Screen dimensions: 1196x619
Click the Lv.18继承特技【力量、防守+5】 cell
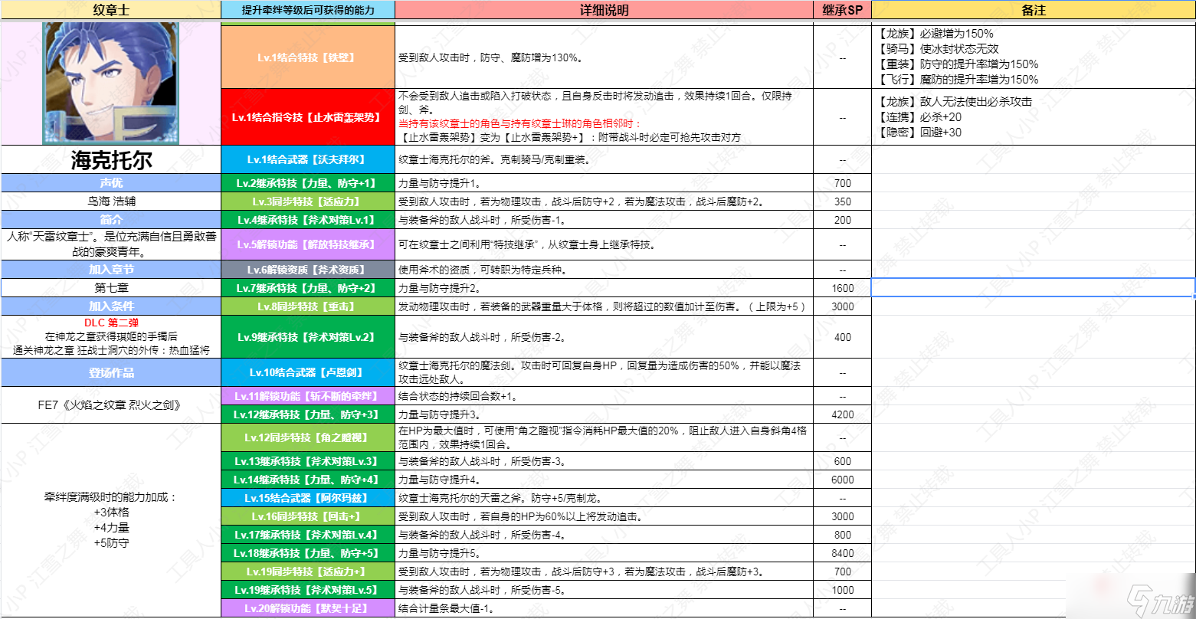(x=308, y=553)
